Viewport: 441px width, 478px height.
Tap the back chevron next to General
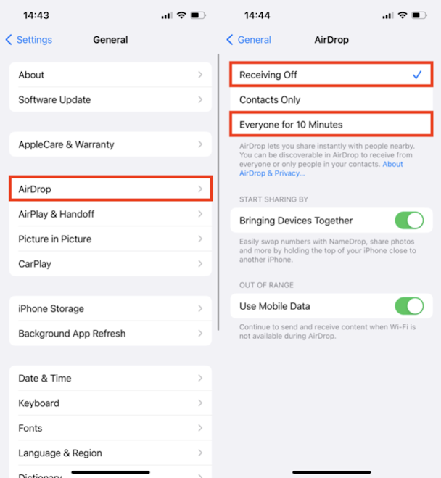pos(230,40)
